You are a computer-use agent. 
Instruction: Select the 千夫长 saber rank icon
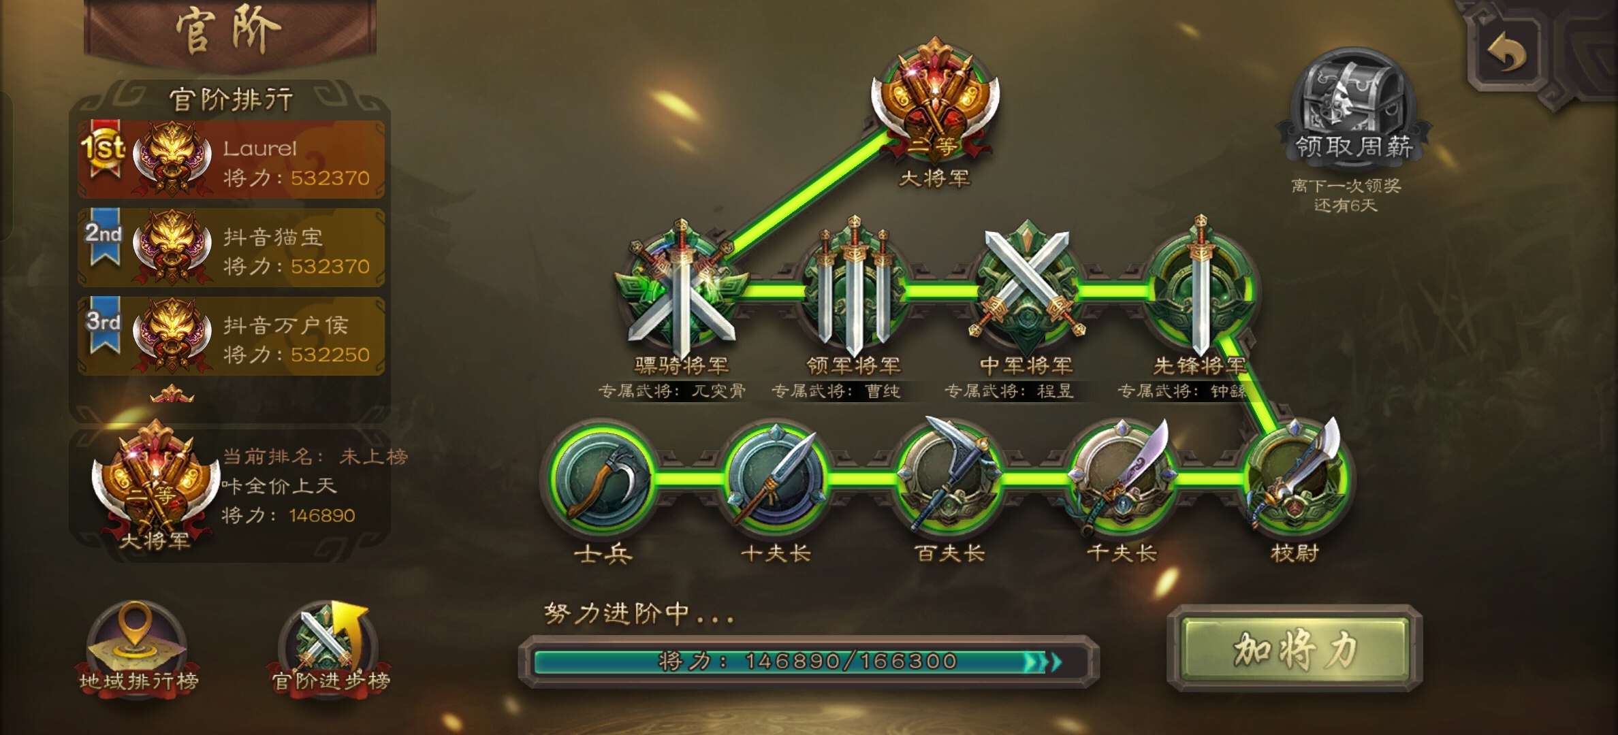[1122, 478]
